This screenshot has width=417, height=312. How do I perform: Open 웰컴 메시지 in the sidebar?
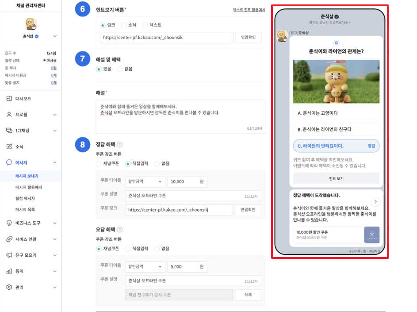point(25,198)
